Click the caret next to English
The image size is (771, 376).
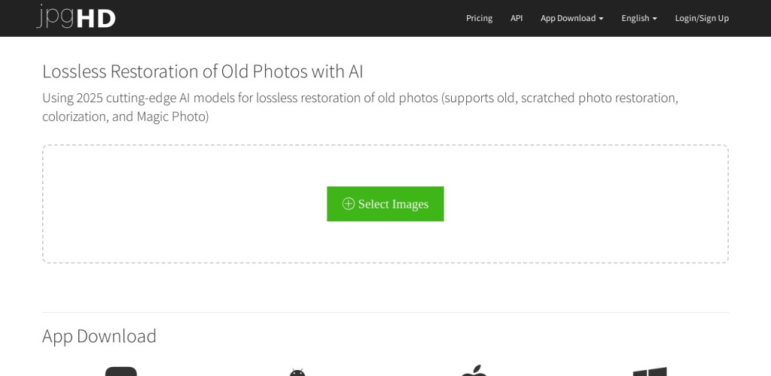(654, 19)
